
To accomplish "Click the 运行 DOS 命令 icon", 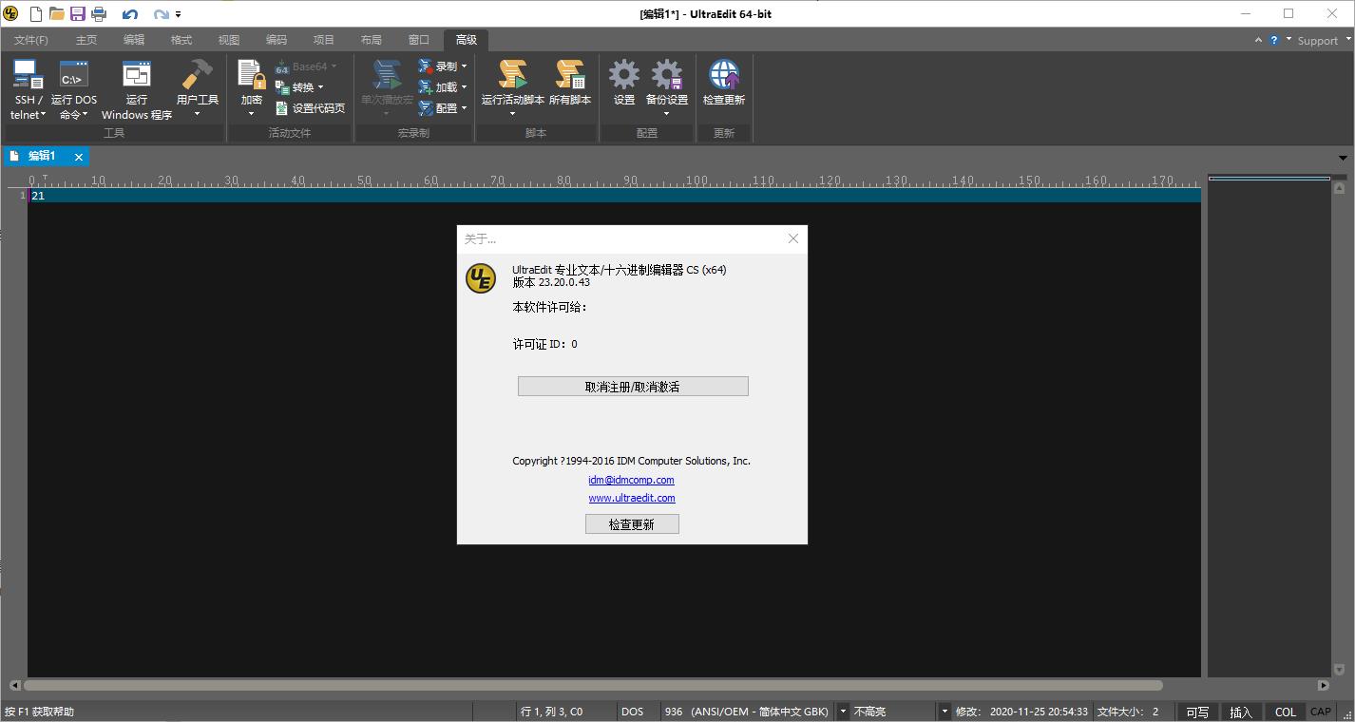I will tap(74, 74).
